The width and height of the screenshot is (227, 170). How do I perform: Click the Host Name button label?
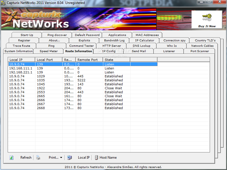pos(108,158)
